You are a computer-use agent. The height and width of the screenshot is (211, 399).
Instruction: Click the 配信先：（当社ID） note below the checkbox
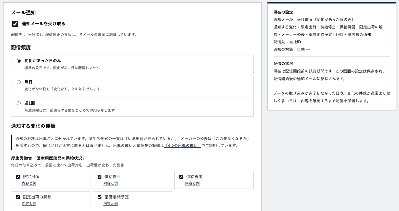74,35
